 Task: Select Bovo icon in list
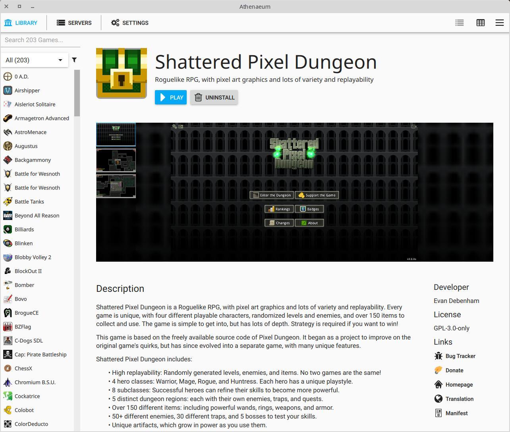[8, 299]
